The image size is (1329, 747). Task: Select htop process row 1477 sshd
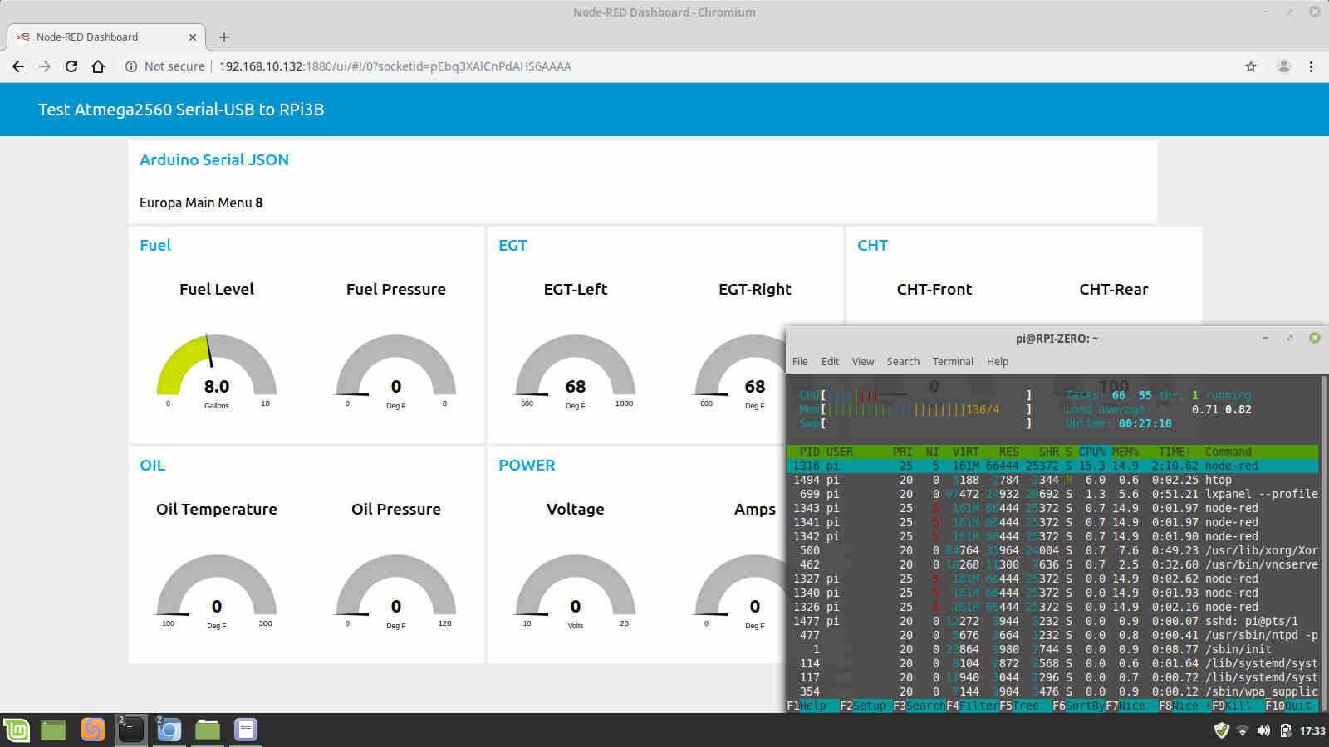pyautogui.click(x=1052, y=621)
